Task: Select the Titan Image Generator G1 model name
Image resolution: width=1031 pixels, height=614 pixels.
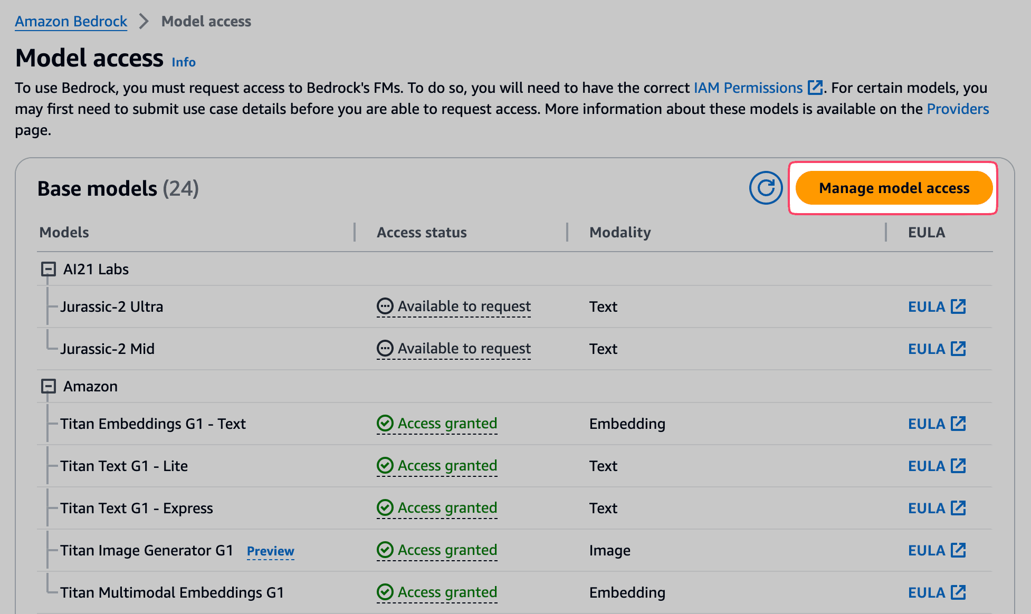Action: (x=147, y=550)
